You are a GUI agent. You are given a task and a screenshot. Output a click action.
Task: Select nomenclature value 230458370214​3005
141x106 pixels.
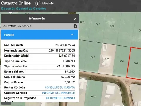coord(62,50)
